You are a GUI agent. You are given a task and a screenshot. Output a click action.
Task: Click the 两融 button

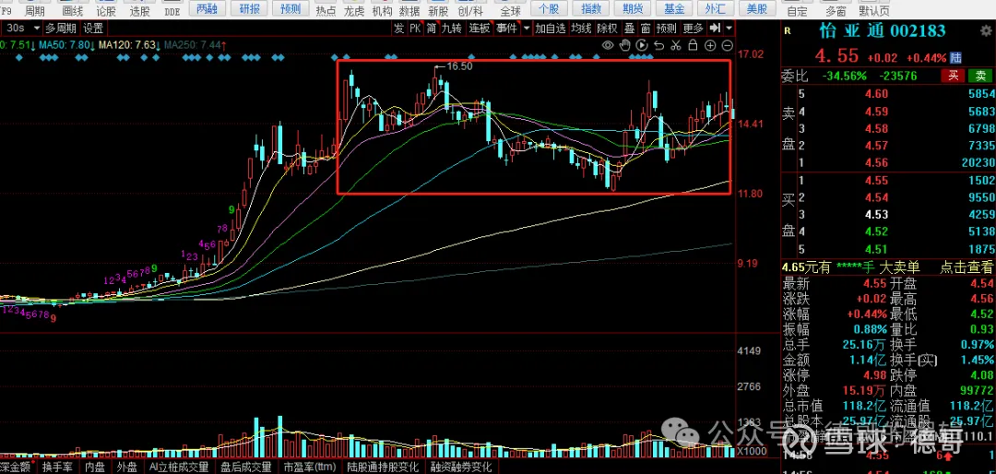click(x=207, y=8)
